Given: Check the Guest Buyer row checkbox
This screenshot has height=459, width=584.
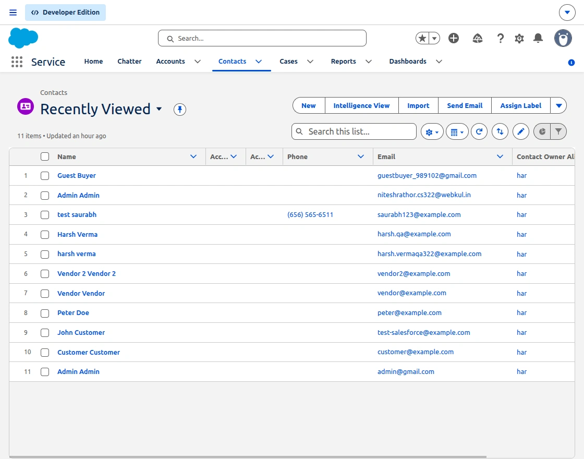Looking at the screenshot, I should tap(45, 176).
